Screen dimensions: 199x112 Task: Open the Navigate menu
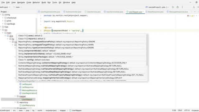coord(21,2)
